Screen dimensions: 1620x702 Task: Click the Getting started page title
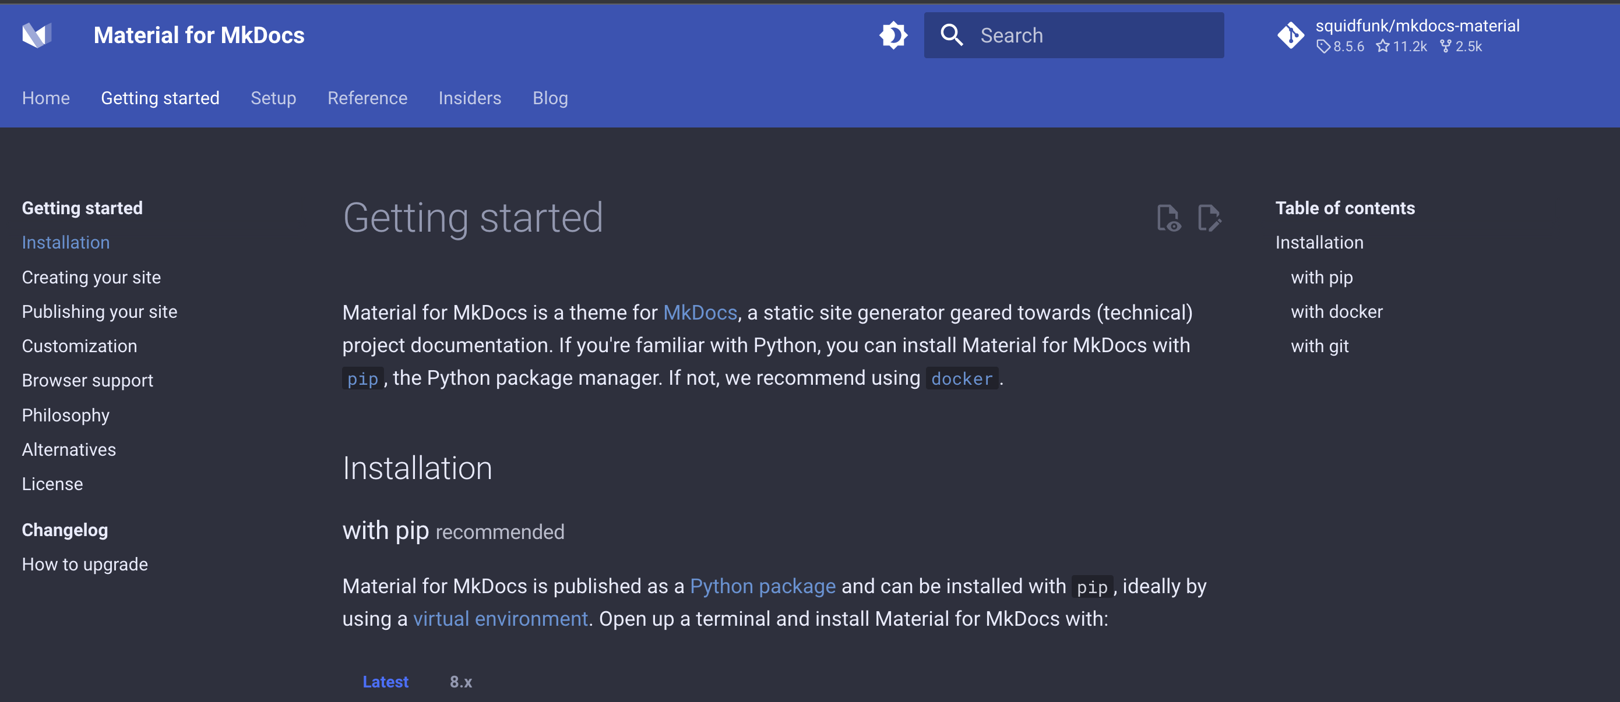pyautogui.click(x=473, y=218)
